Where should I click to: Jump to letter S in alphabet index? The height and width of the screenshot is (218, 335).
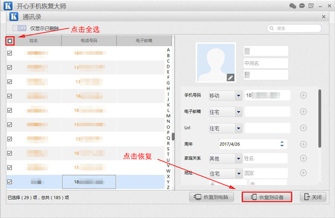(168, 149)
